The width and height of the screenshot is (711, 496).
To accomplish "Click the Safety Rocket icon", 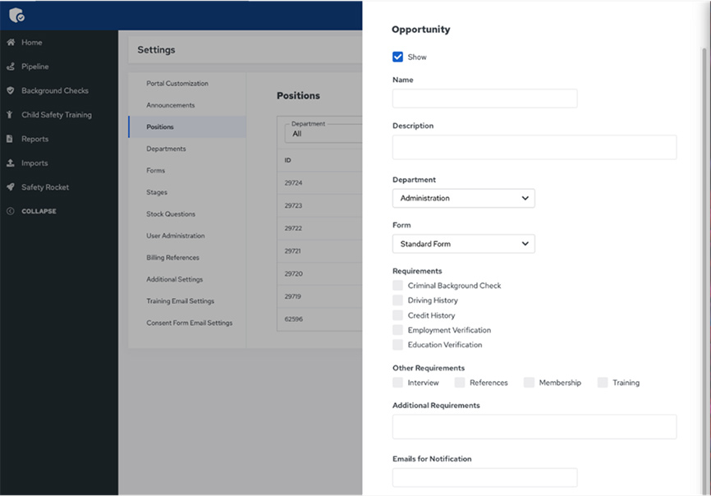I will [x=11, y=187].
